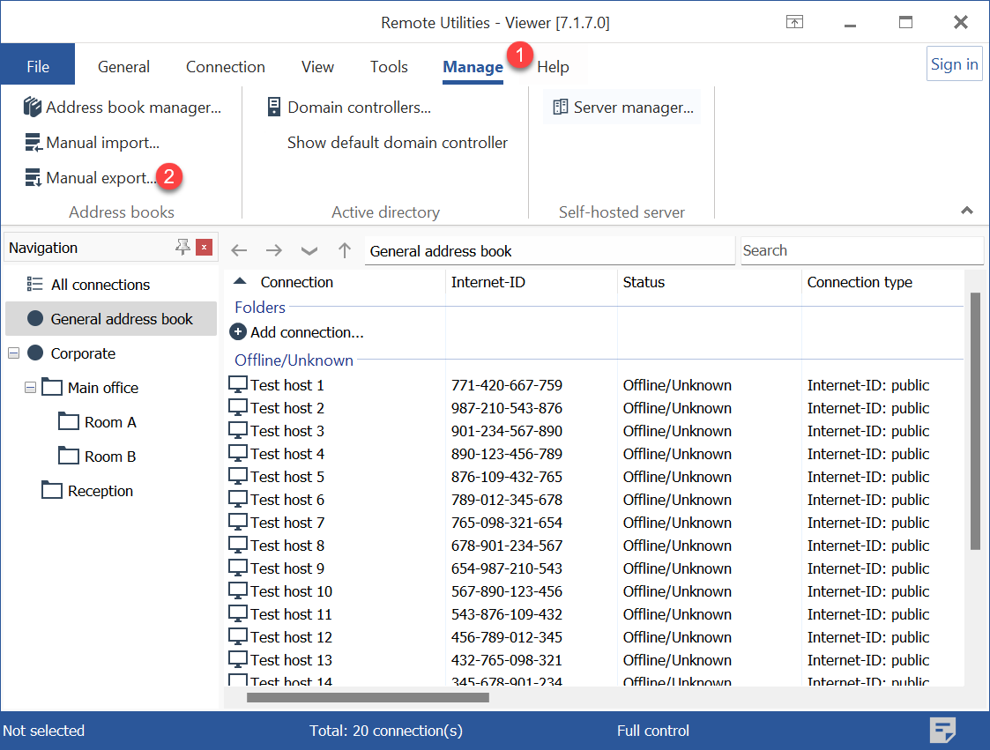Collapse the Corporate address book tree
The width and height of the screenshot is (990, 750).
coord(13,353)
